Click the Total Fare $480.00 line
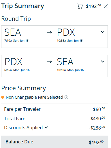The image size is (111, 148). coord(54,119)
